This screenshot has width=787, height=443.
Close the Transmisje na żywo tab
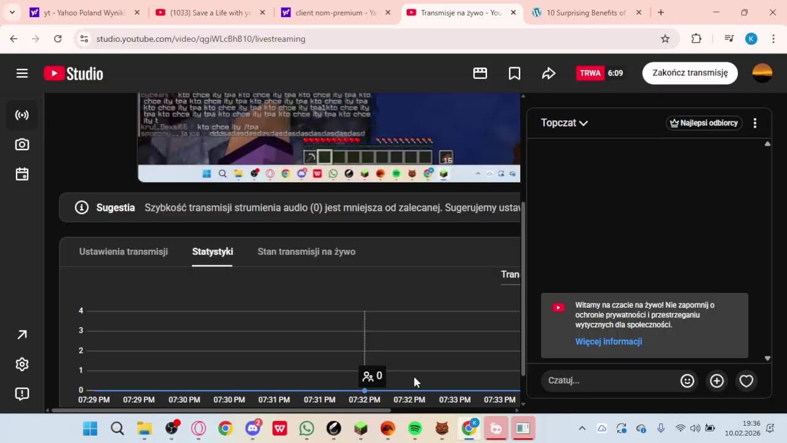coord(513,12)
